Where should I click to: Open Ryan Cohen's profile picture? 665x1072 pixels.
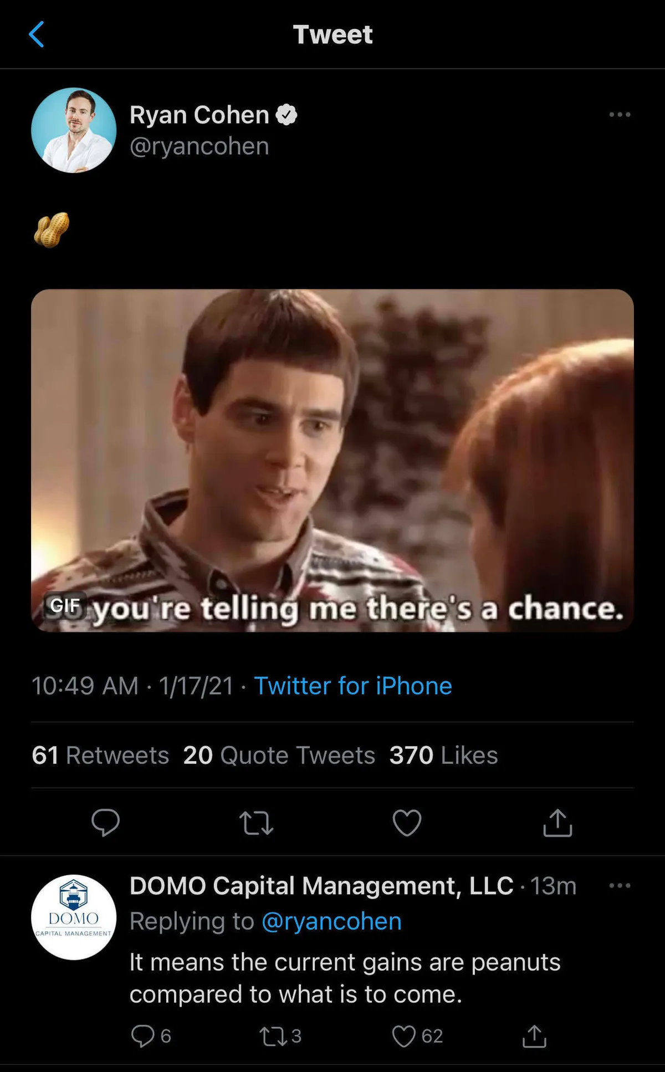[x=74, y=130]
